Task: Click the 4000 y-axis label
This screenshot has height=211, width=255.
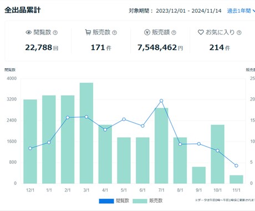Action: (12, 78)
